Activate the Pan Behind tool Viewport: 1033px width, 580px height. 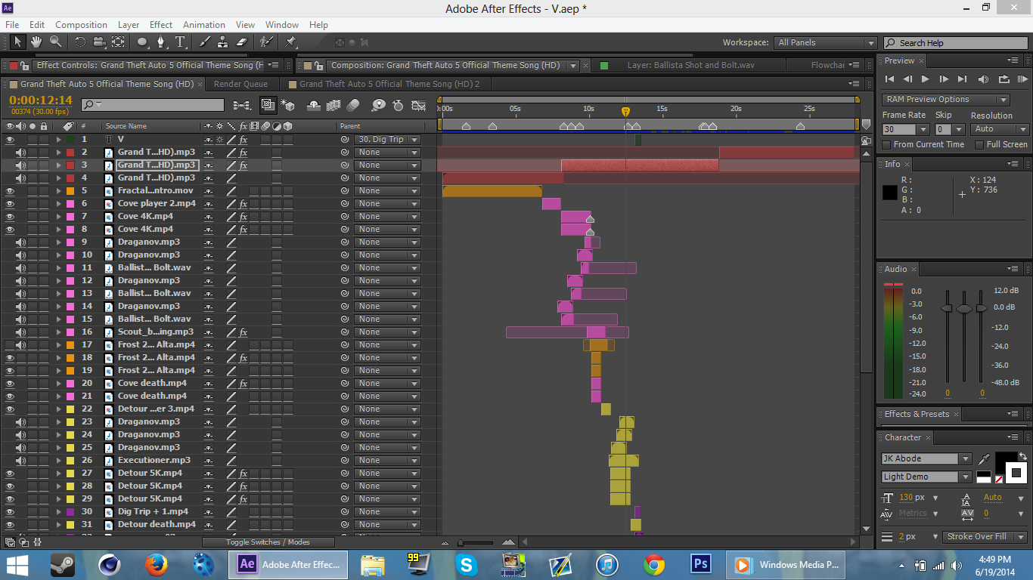[119, 42]
